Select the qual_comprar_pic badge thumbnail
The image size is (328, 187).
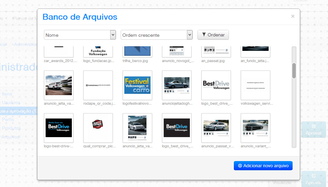click(98, 128)
